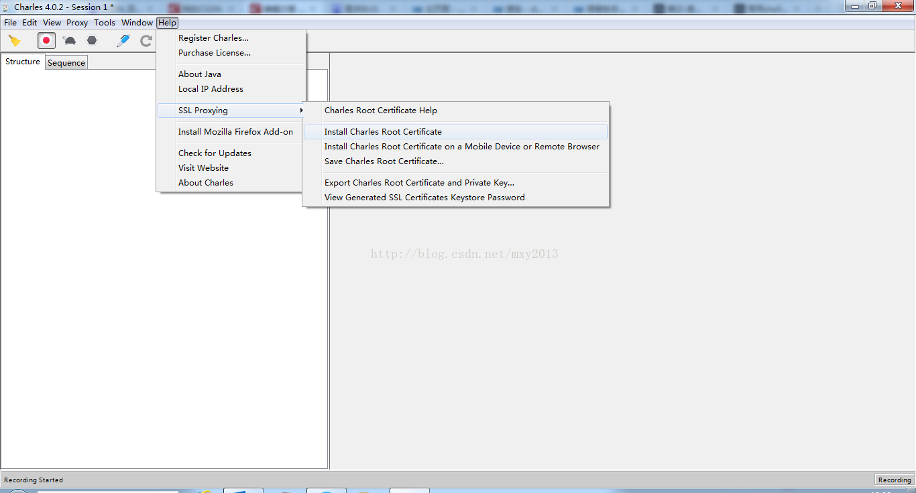916x493 pixels.
Task: Toggle the red Record button
Action: 46,41
